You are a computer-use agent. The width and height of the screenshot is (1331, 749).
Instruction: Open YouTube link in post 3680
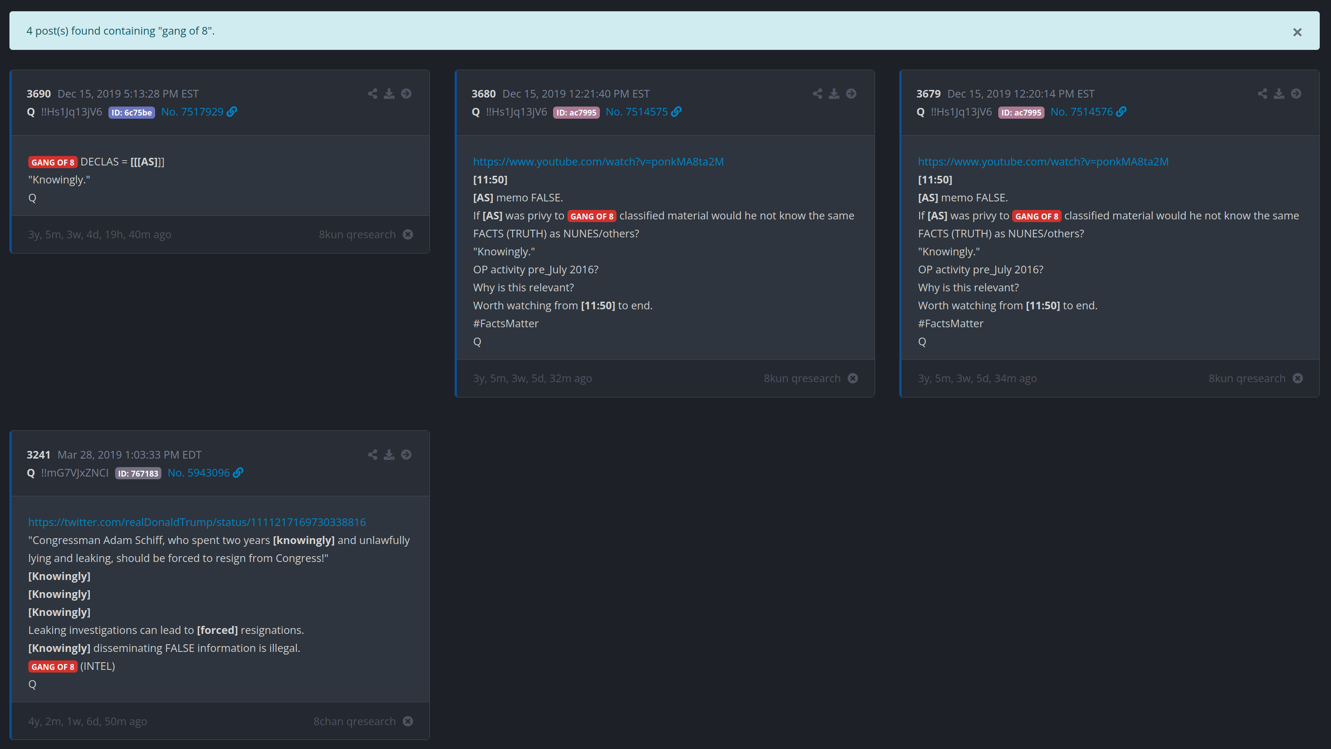click(x=599, y=162)
